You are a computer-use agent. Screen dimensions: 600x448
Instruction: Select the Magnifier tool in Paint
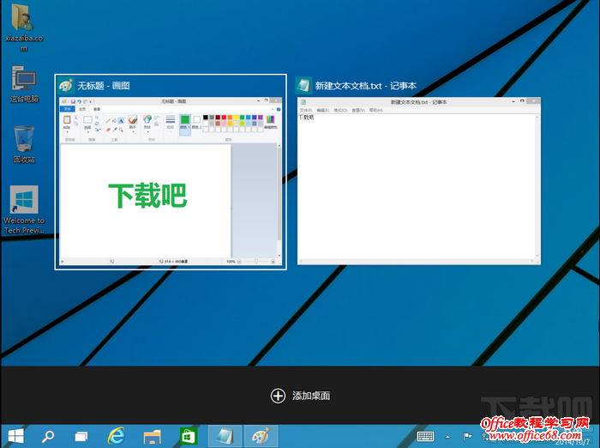pyautogui.click(x=121, y=130)
